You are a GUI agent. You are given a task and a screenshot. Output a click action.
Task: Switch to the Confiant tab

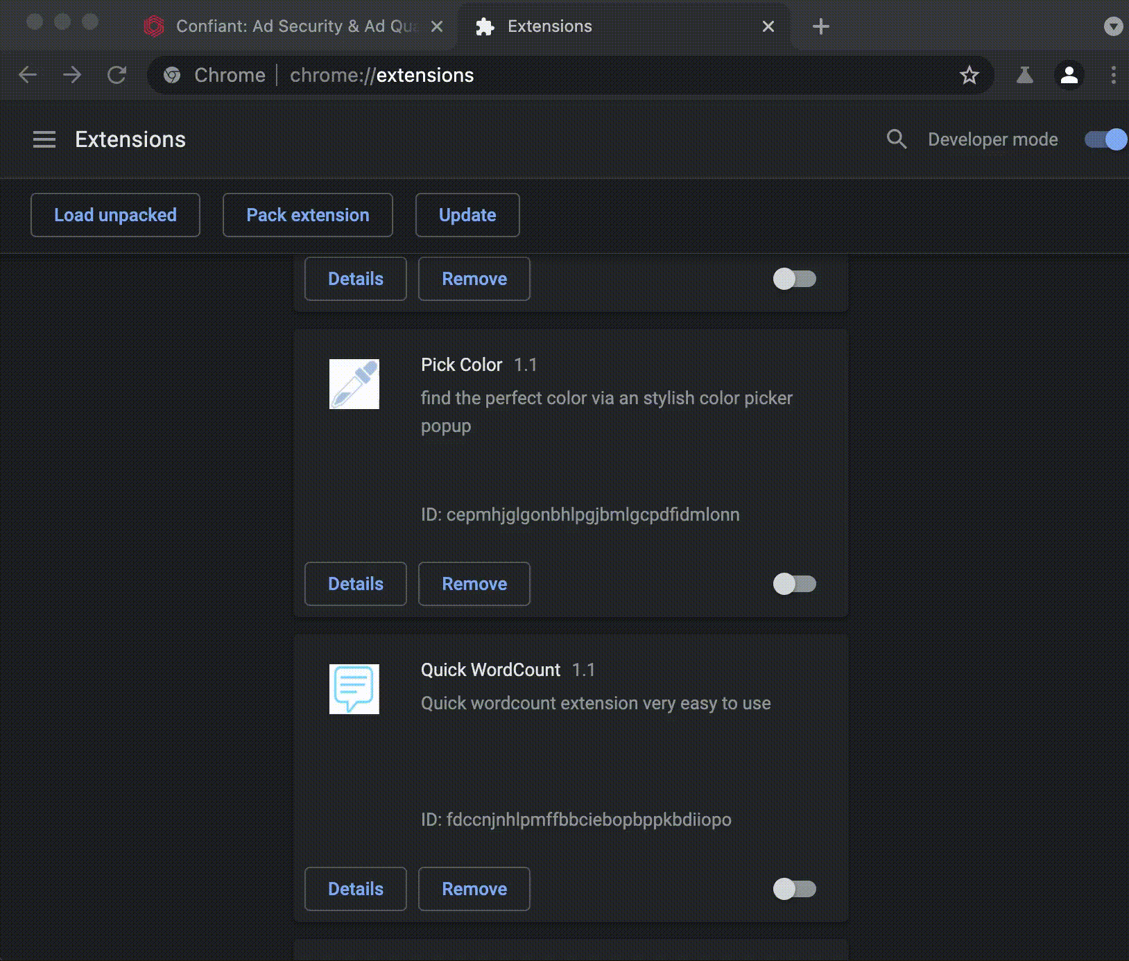295,26
